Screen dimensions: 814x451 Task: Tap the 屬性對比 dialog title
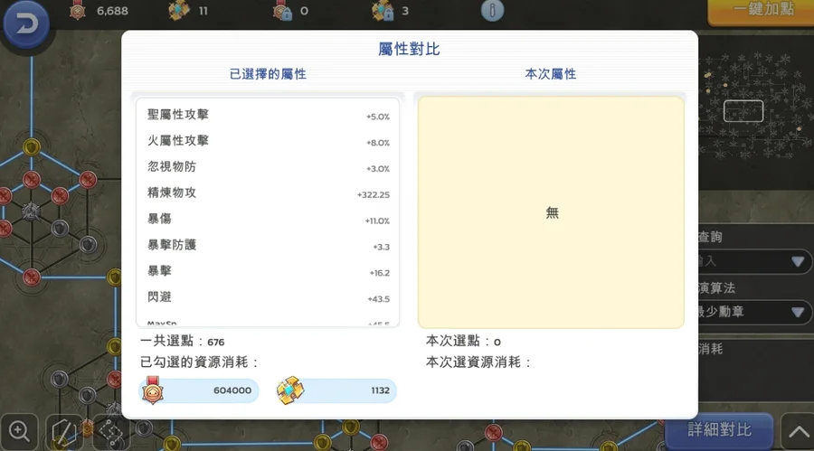point(409,50)
